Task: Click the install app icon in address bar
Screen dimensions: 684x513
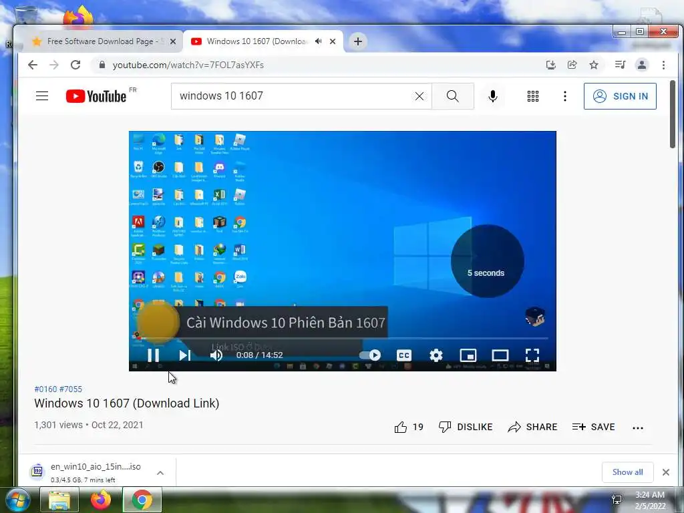Action: tap(551, 65)
